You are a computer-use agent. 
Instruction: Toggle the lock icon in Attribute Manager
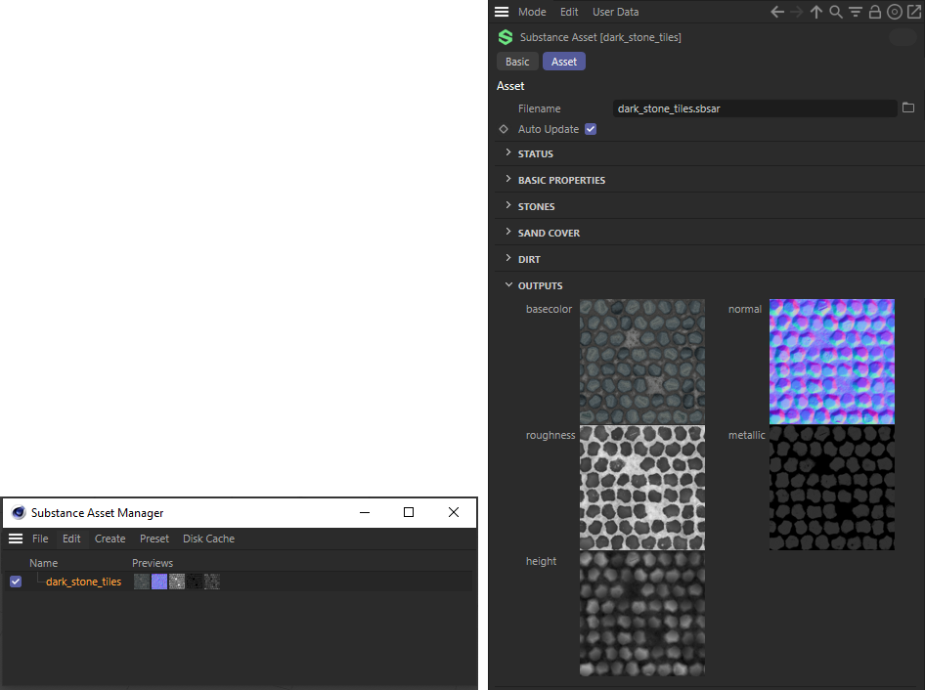(875, 12)
